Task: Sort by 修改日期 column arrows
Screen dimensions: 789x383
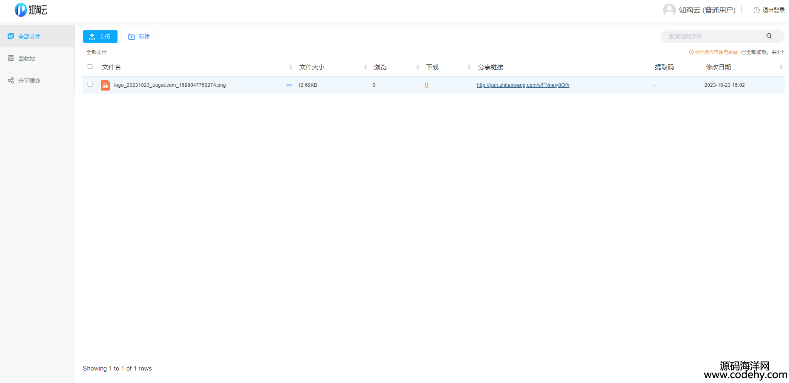Action: pyautogui.click(x=781, y=67)
